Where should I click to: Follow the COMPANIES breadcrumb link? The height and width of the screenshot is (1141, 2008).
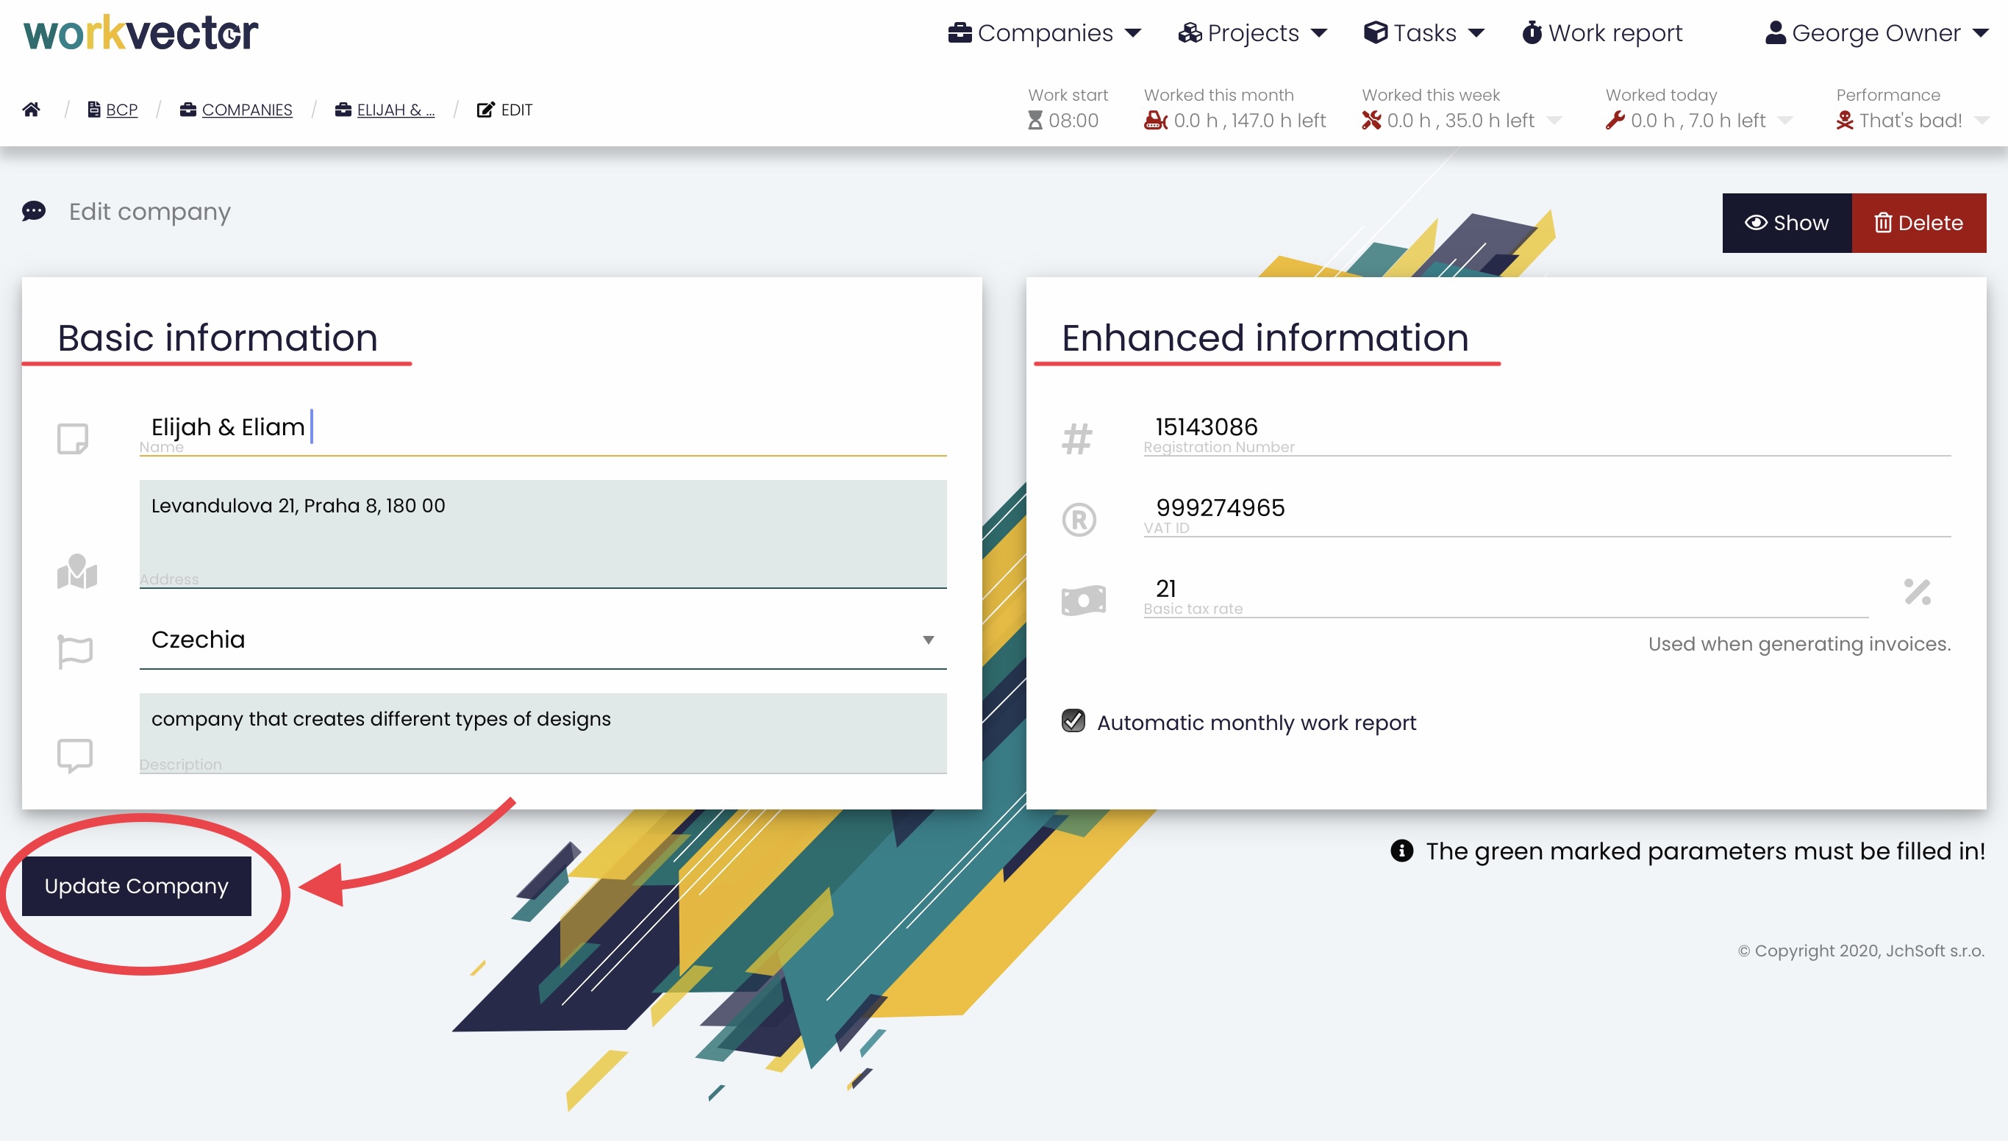pos(246,110)
